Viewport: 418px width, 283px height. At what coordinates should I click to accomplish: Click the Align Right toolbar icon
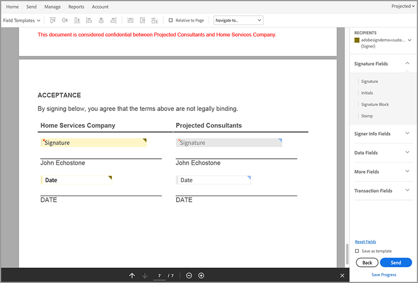click(113, 20)
